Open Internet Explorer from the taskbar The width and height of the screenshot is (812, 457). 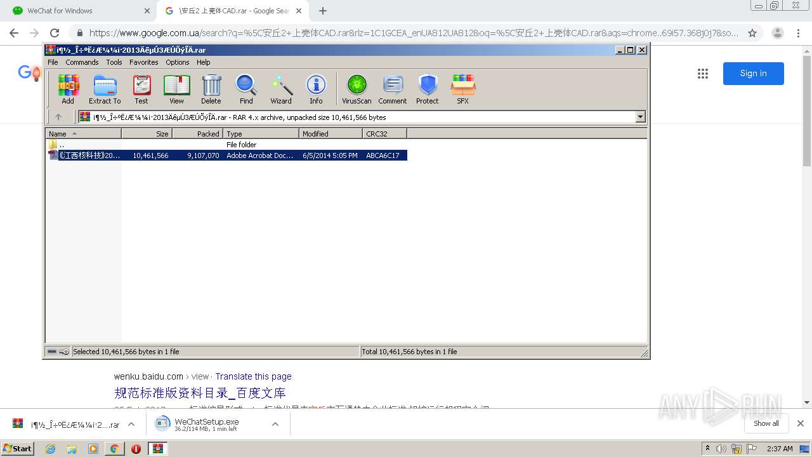pos(51,449)
